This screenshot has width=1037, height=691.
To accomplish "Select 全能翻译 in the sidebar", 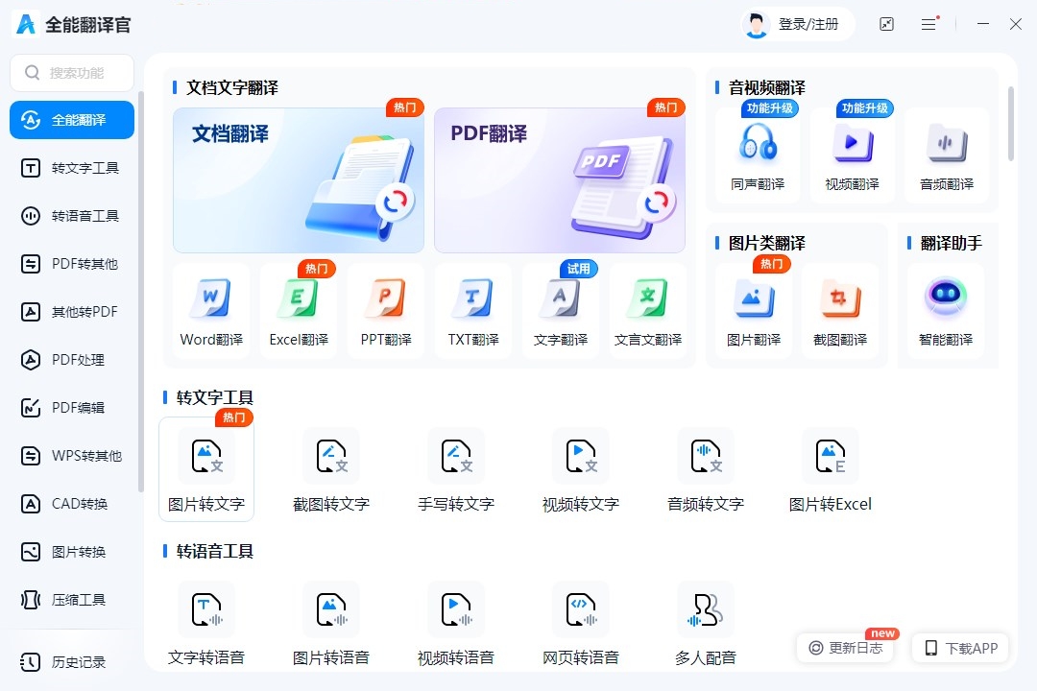I will coord(72,120).
